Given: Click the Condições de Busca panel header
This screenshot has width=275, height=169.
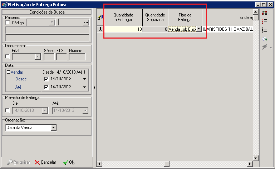Looking at the screenshot, I should (x=47, y=12).
